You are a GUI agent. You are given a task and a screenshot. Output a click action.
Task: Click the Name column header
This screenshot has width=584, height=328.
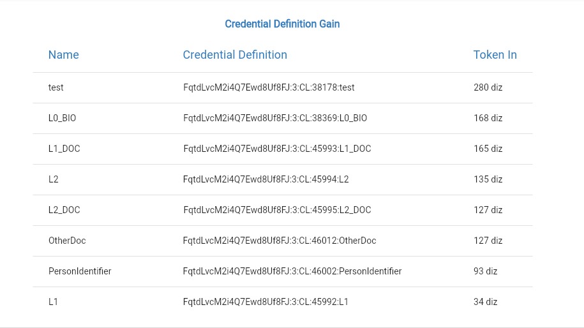click(x=63, y=55)
